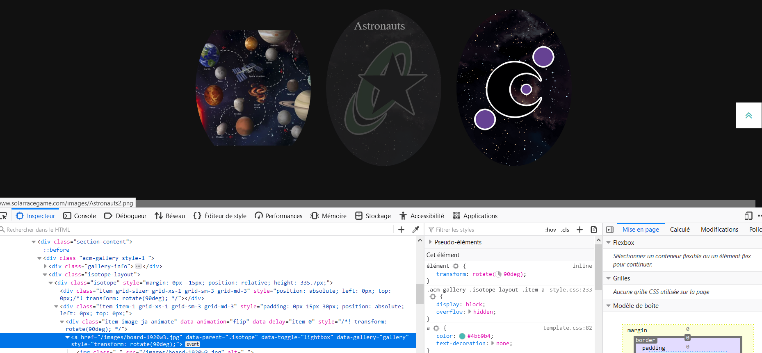The width and height of the screenshot is (762, 353).
Task: Toggle the :hov pseudo-class panel
Action: 550,230
